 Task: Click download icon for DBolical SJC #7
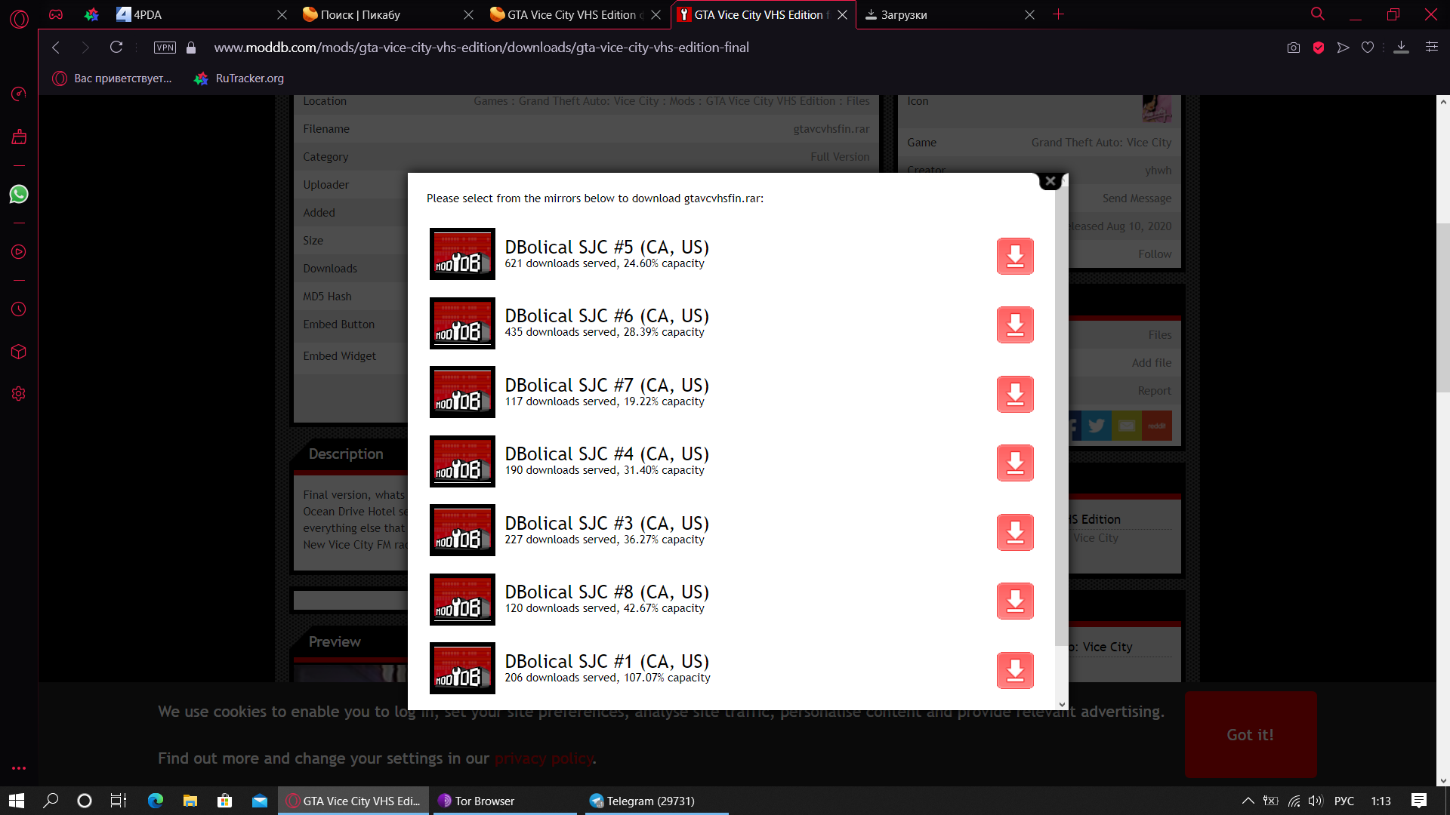click(1014, 395)
